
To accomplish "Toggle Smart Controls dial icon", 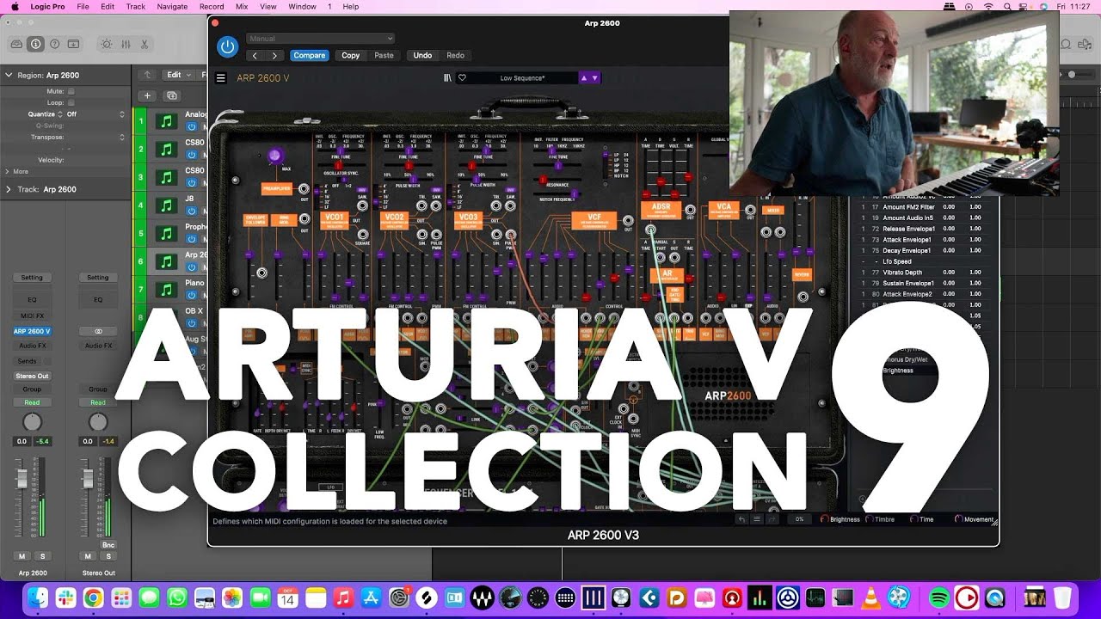I will [107, 44].
